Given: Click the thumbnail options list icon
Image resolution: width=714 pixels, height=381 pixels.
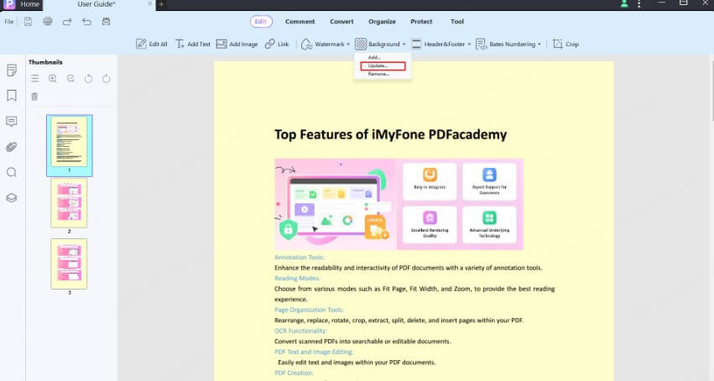Looking at the screenshot, I should pos(34,79).
